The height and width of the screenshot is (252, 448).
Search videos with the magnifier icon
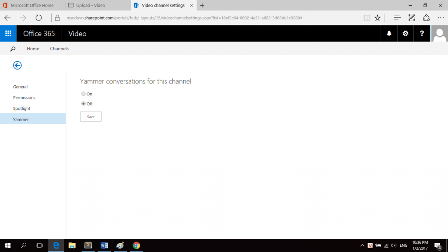pyautogui.click(x=13, y=49)
